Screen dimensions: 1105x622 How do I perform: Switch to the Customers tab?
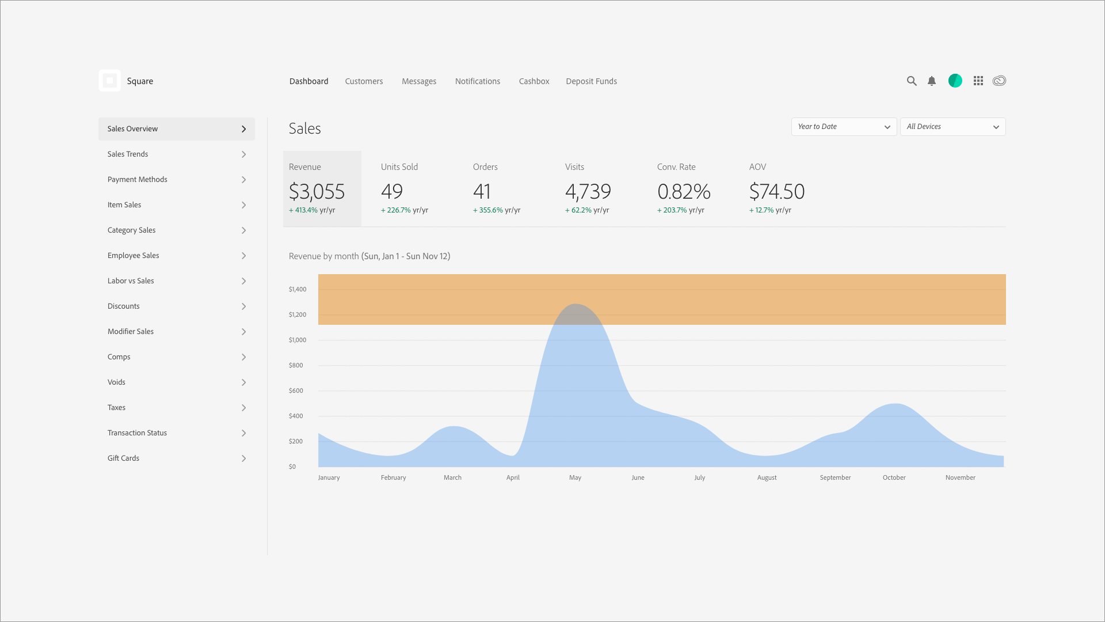point(364,81)
